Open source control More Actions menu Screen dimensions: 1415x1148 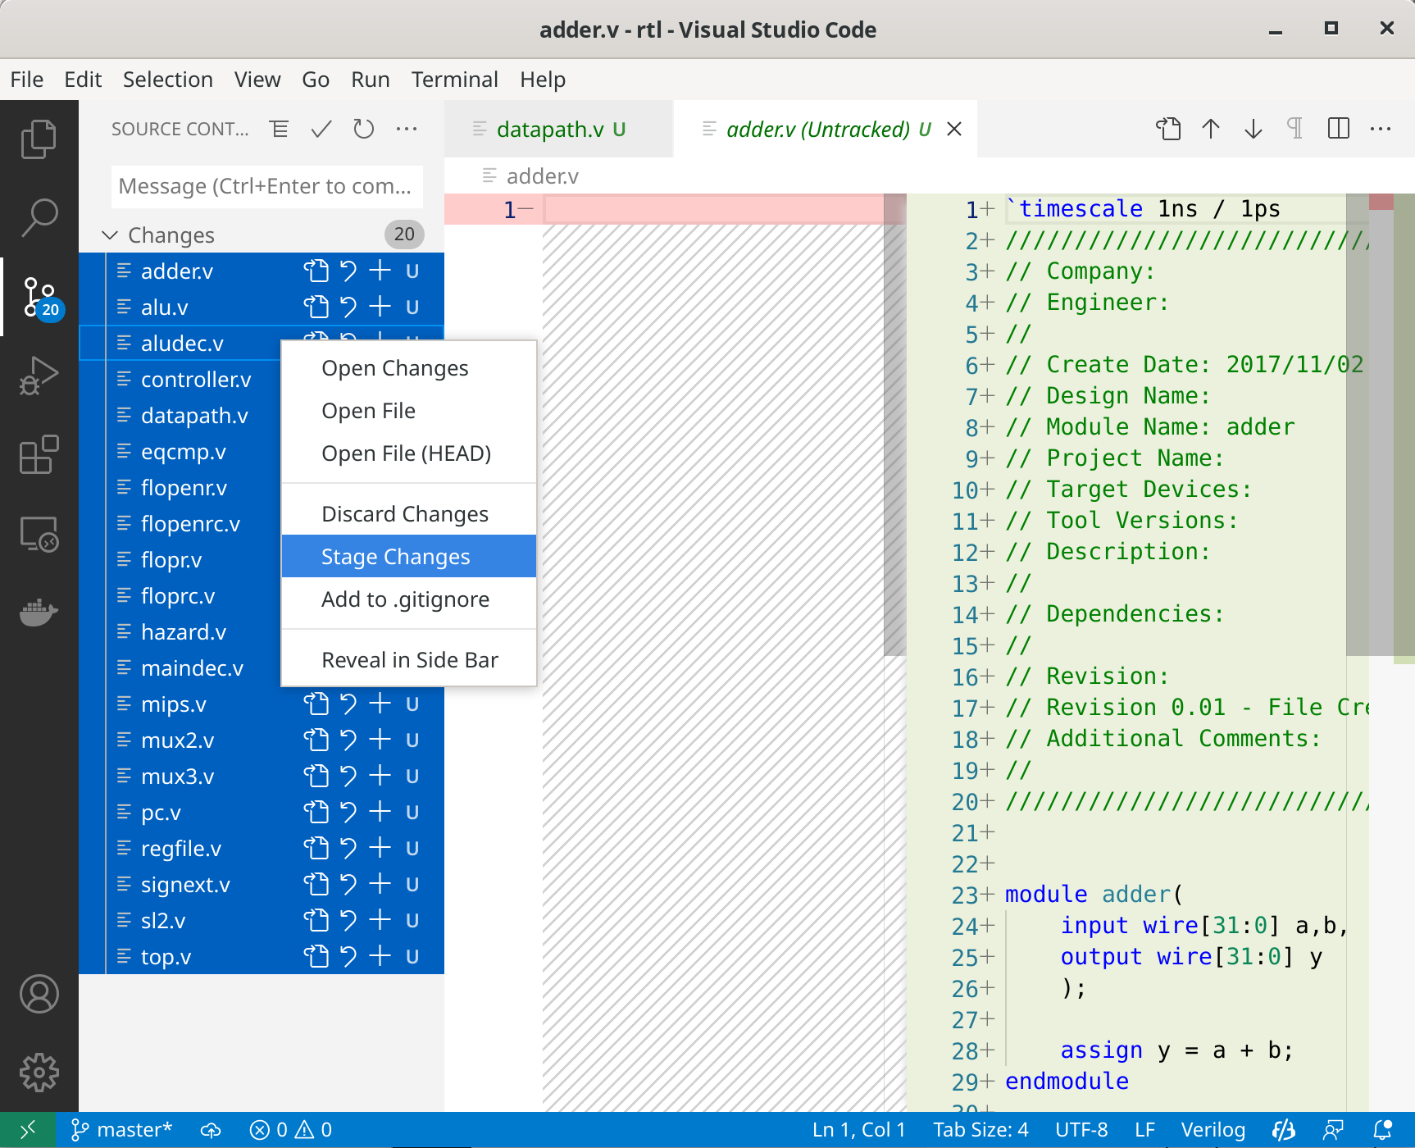click(x=407, y=129)
